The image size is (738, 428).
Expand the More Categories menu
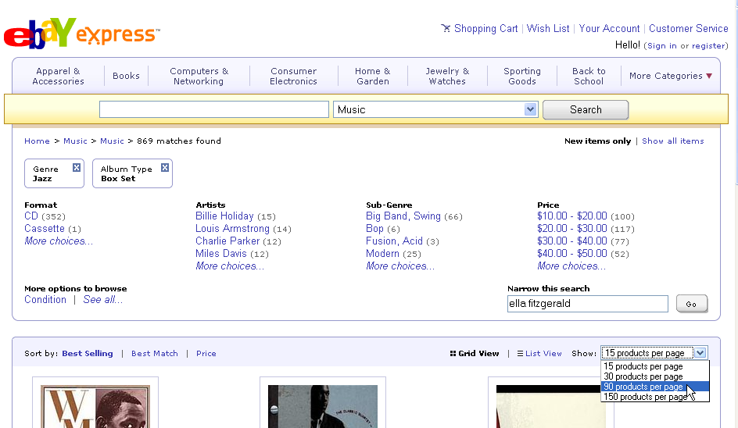point(671,76)
